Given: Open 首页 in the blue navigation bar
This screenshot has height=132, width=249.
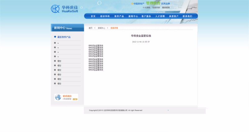Looking at the screenshot, I should pyautogui.click(x=93, y=16).
